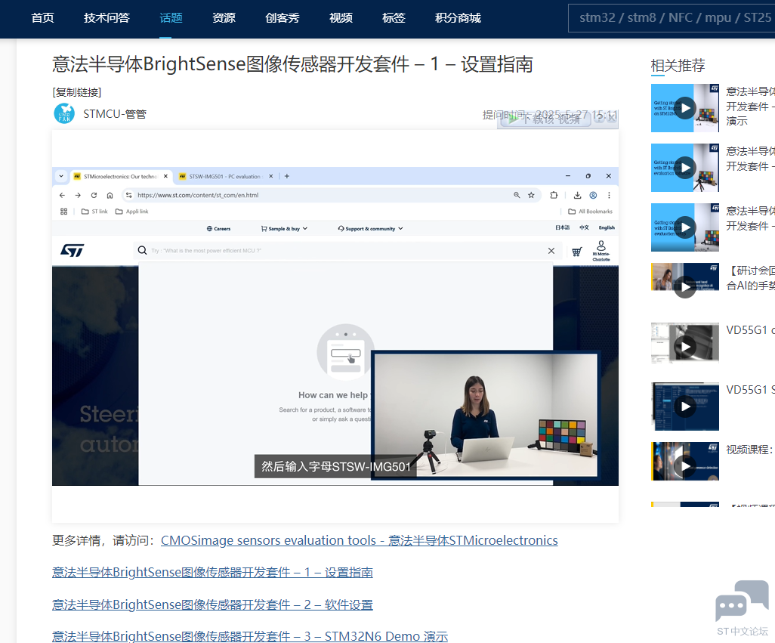The height and width of the screenshot is (643, 775).
Task: Go to 首页 in the top navigation
Action: [x=42, y=18]
